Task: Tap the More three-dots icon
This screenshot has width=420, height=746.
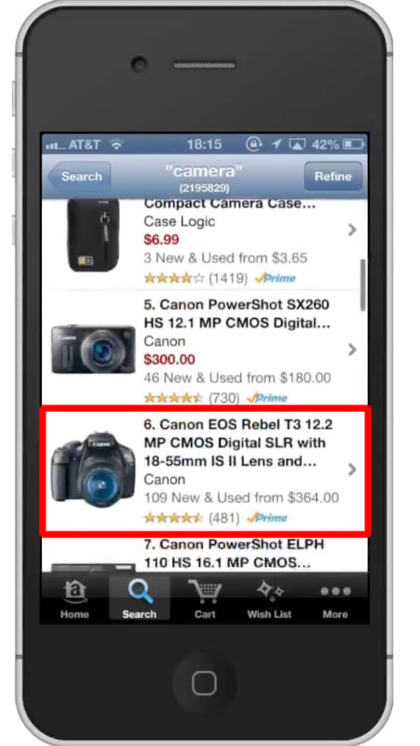Action: click(x=336, y=591)
